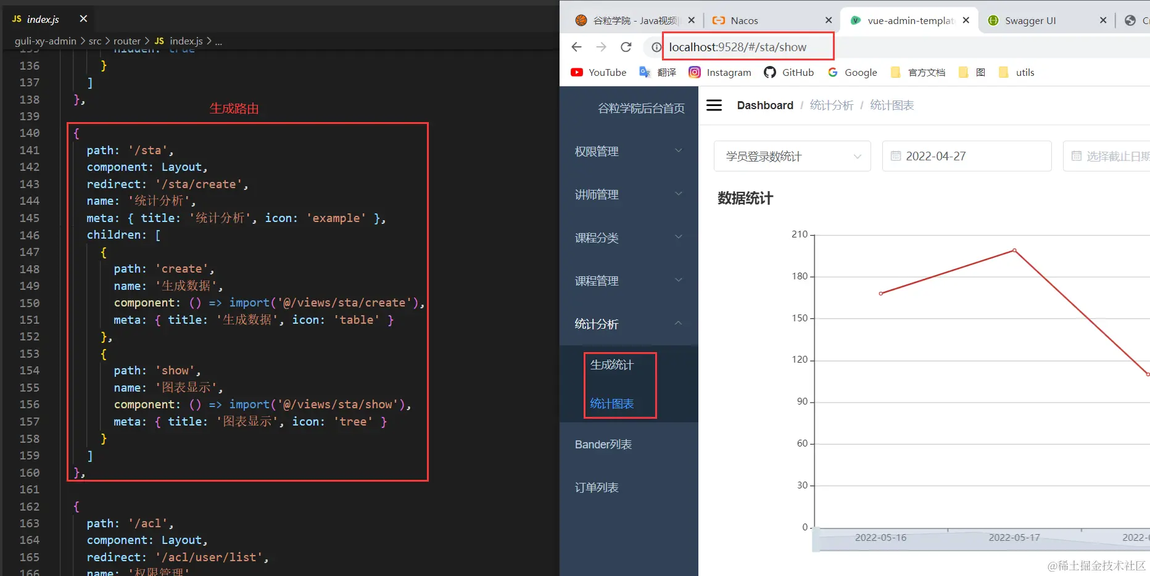Click 谷粒学院后台首页 in the sidebar
The width and height of the screenshot is (1150, 576).
tap(641, 109)
